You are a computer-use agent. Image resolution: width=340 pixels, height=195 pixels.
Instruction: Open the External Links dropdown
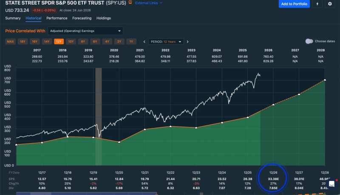coord(148,3)
